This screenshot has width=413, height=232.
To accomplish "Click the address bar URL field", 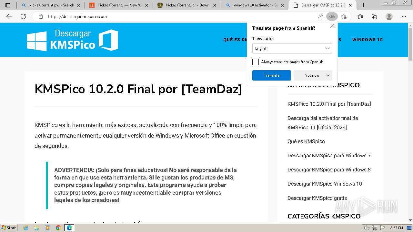I will click(181, 16).
